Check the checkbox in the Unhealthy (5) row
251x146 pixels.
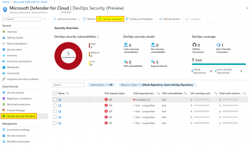click(x=55, y=100)
